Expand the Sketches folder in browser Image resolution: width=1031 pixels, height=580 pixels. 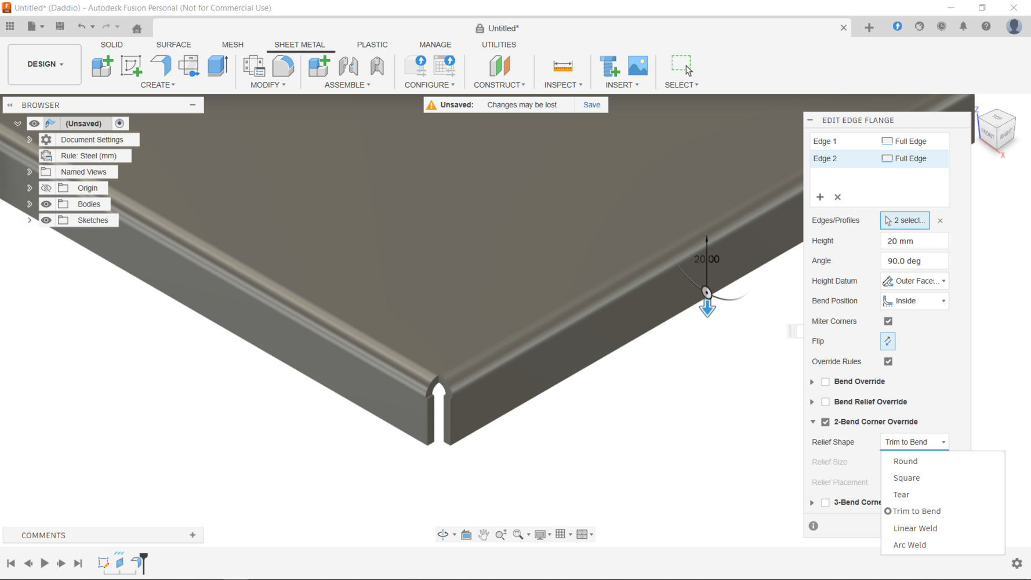point(30,220)
